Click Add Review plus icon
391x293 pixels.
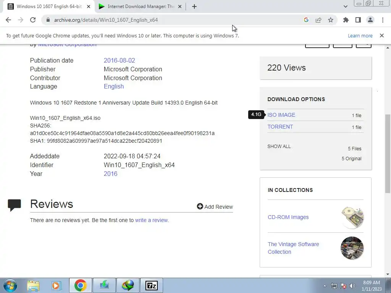pos(200,206)
